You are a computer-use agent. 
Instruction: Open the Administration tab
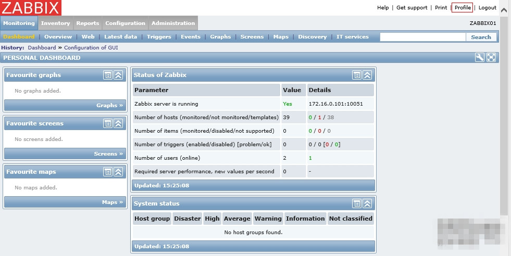pos(173,23)
